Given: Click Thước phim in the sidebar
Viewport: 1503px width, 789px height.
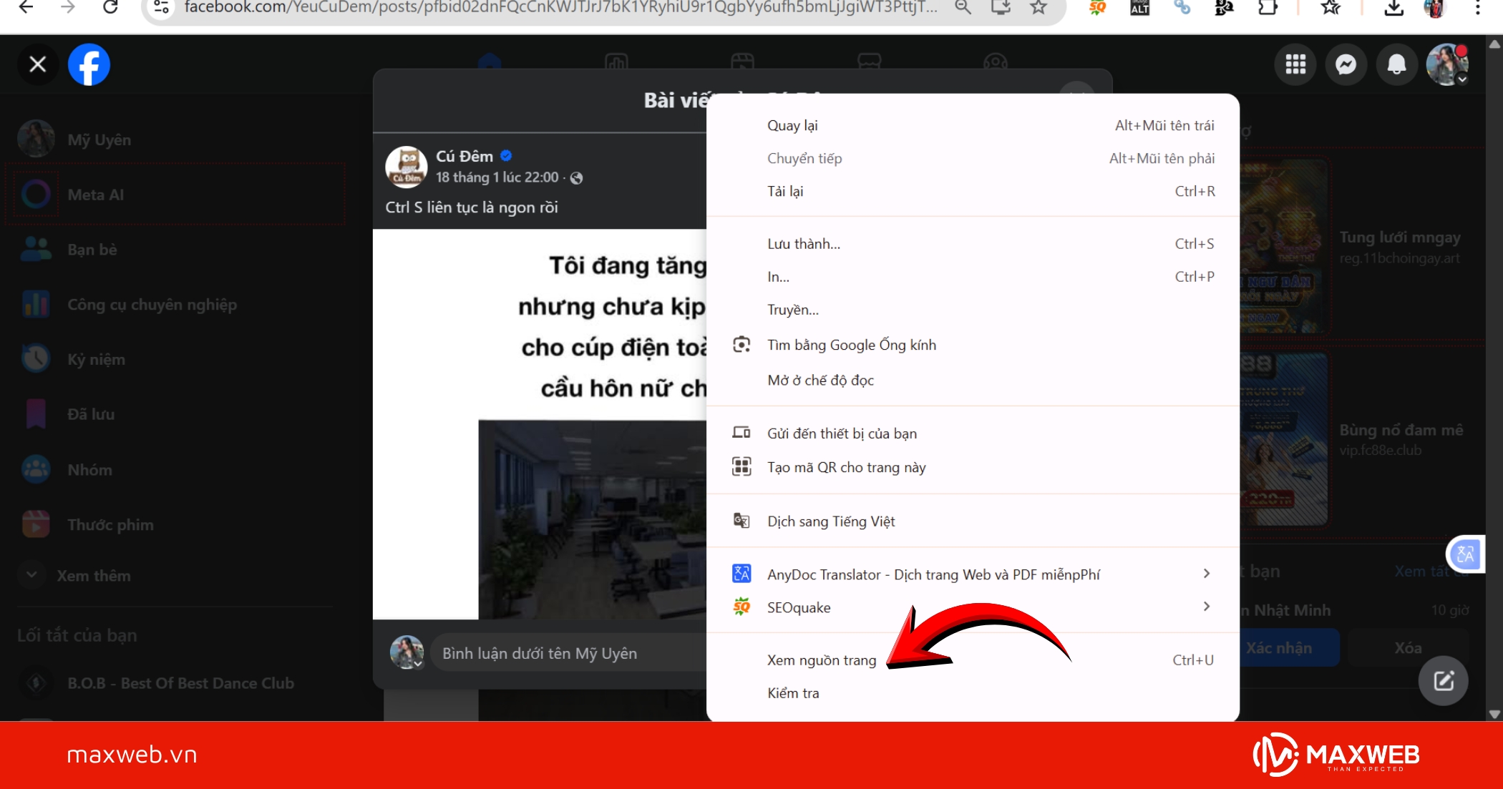Looking at the screenshot, I should [111, 524].
